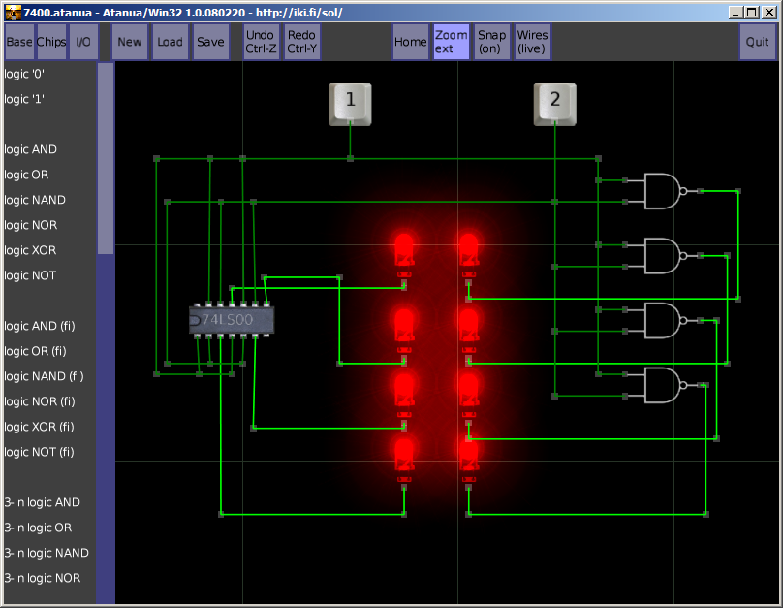Pick 3-in logic AND from the list
Screen dimensions: 783x608
[x=42, y=502]
